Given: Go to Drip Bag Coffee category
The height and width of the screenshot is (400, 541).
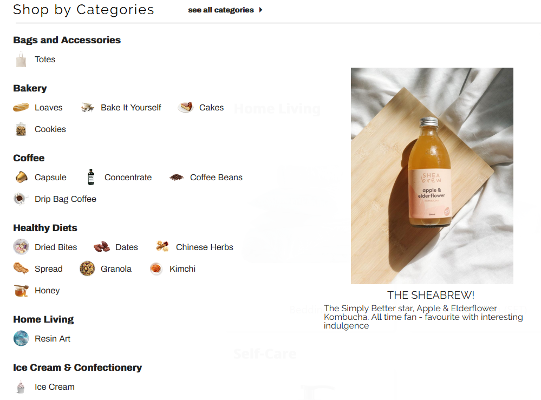Looking at the screenshot, I should pos(65,199).
